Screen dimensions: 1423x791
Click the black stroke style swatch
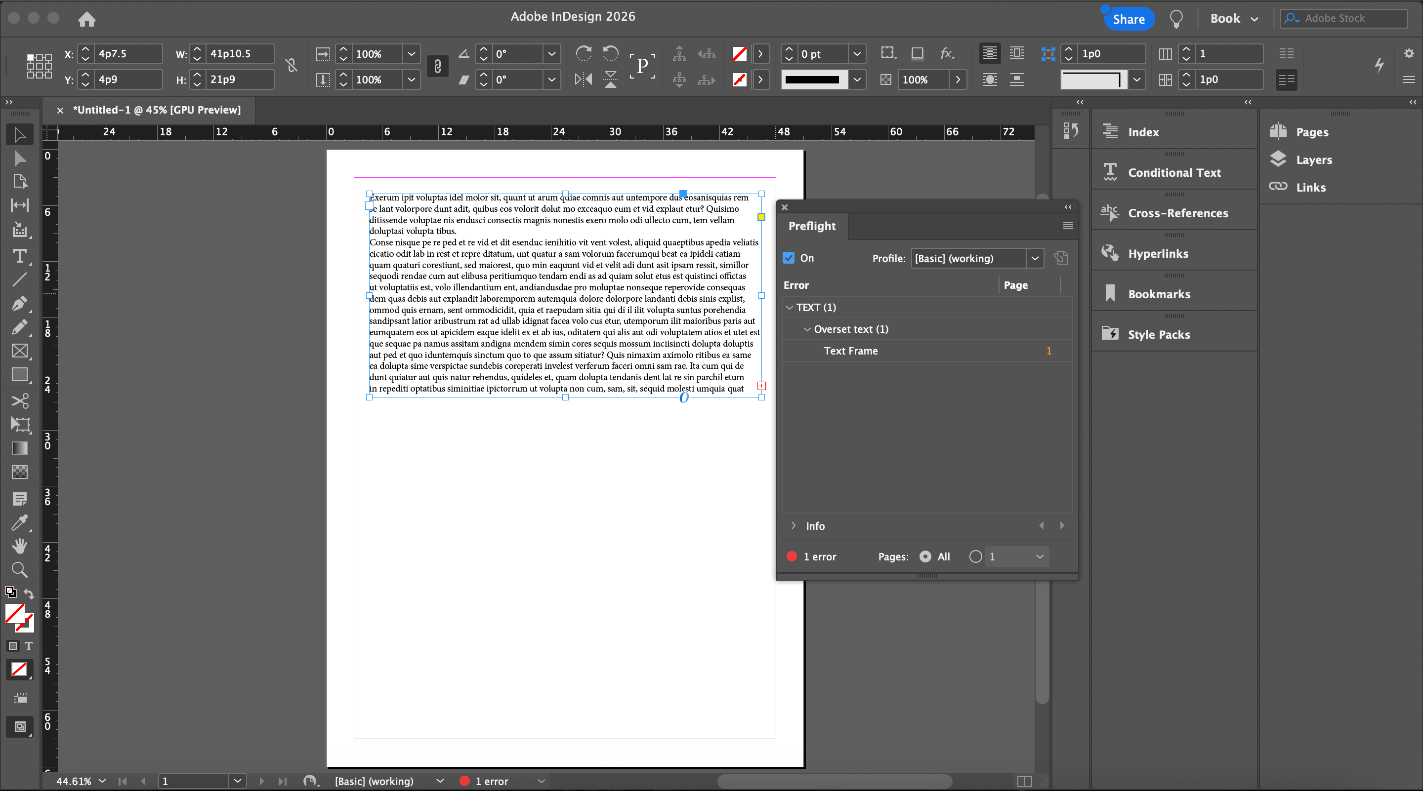point(813,79)
